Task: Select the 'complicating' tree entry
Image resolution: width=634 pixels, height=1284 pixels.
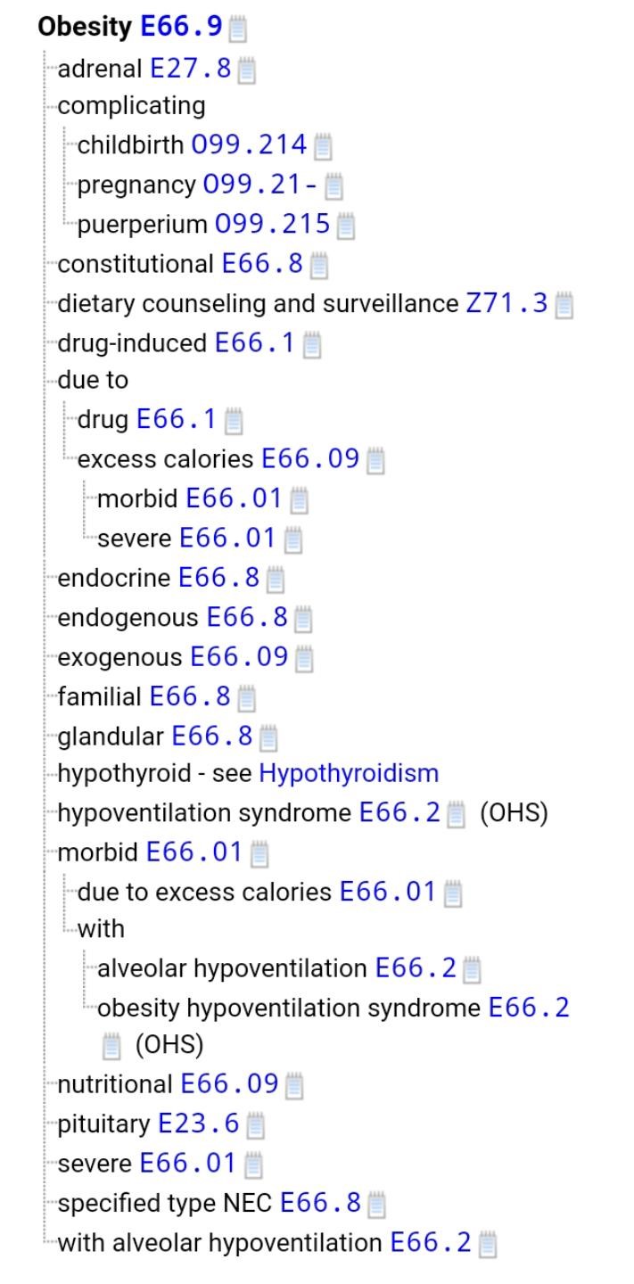Action: point(131,105)
